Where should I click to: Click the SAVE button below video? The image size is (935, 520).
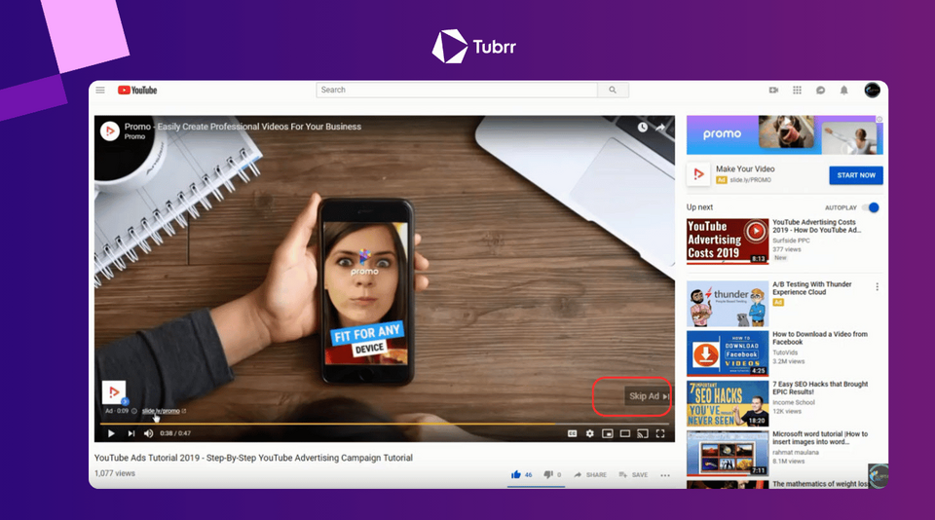coord(633,474)
